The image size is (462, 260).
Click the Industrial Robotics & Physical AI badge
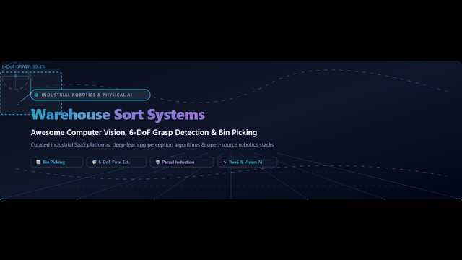coord(90,95)
